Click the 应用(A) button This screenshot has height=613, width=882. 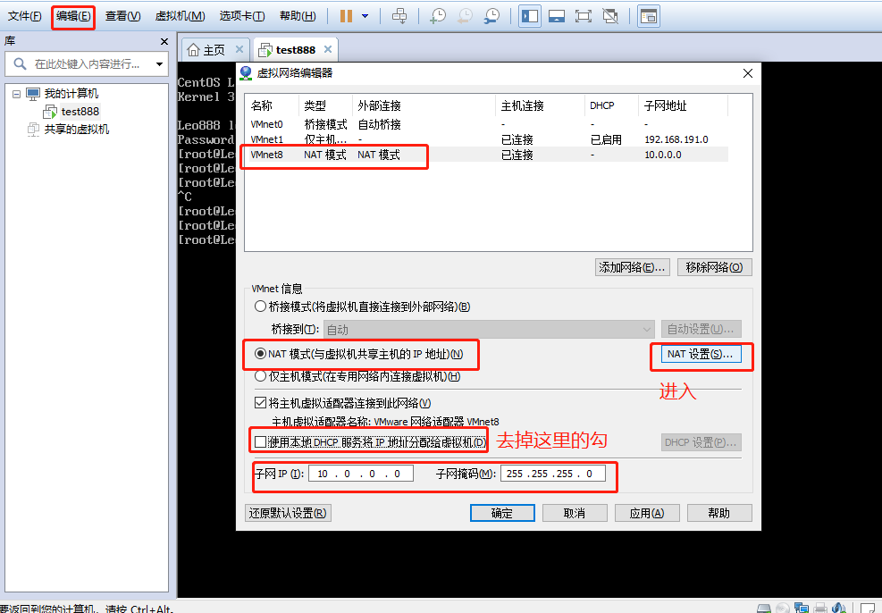pos(647,513)
